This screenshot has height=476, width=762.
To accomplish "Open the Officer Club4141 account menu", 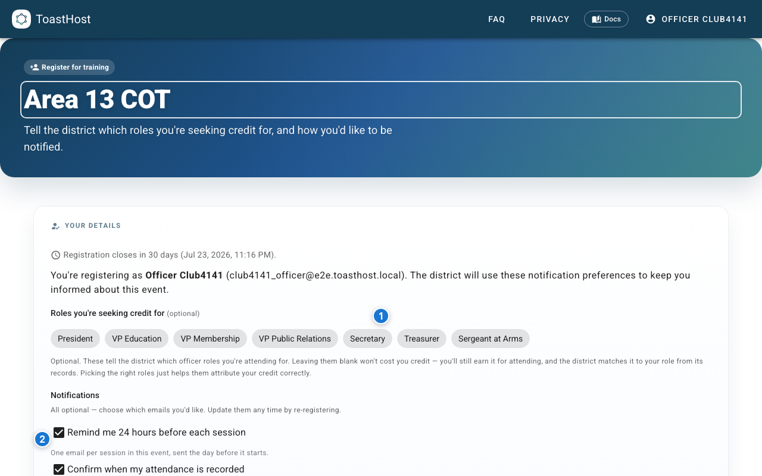I will [697, 19].
